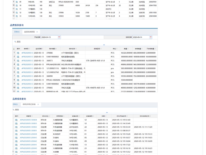
Task: Sort by the 表单号 column header
Action: click(27, 49)
